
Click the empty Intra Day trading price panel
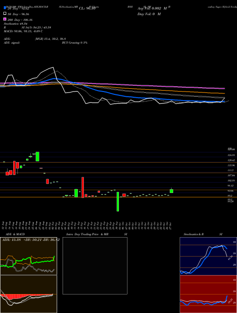(95, 266)
